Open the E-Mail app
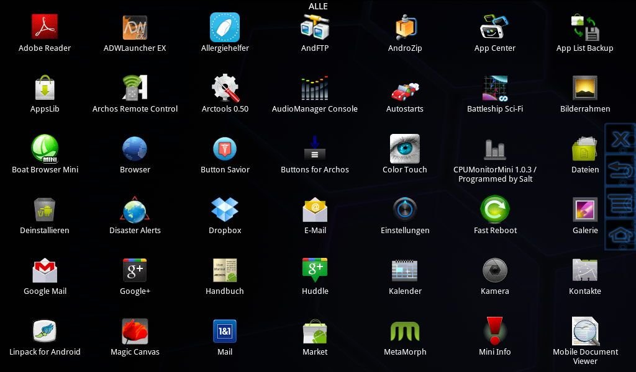636x372 pixels. coord(315,210)
